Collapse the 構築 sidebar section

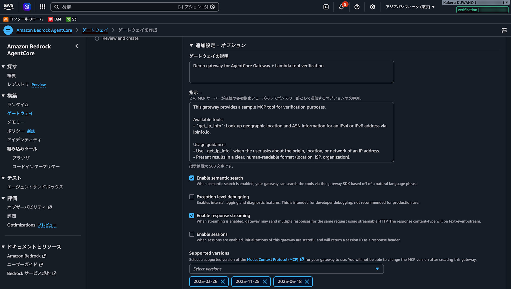coord(3,96)
